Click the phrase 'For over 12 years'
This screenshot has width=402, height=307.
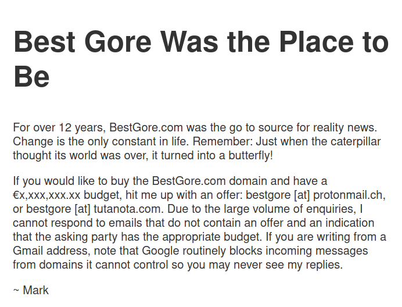[58, 128]
